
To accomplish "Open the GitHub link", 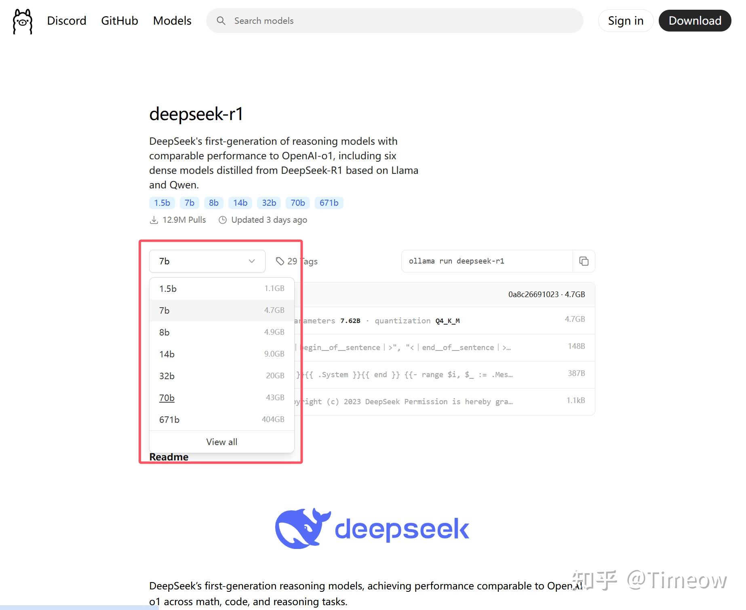I will point(119,21).
